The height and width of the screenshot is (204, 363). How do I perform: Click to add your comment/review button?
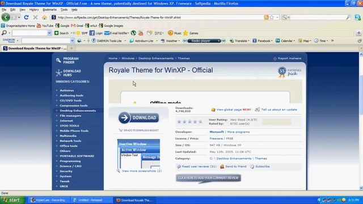pyautogui.click(x=208, y=178)
